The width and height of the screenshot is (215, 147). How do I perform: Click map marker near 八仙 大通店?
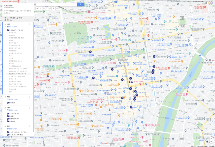[48, 76]
